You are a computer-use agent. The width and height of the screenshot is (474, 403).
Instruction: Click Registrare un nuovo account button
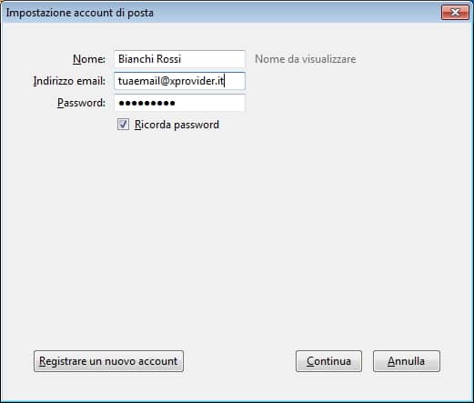tap(108, 361)
